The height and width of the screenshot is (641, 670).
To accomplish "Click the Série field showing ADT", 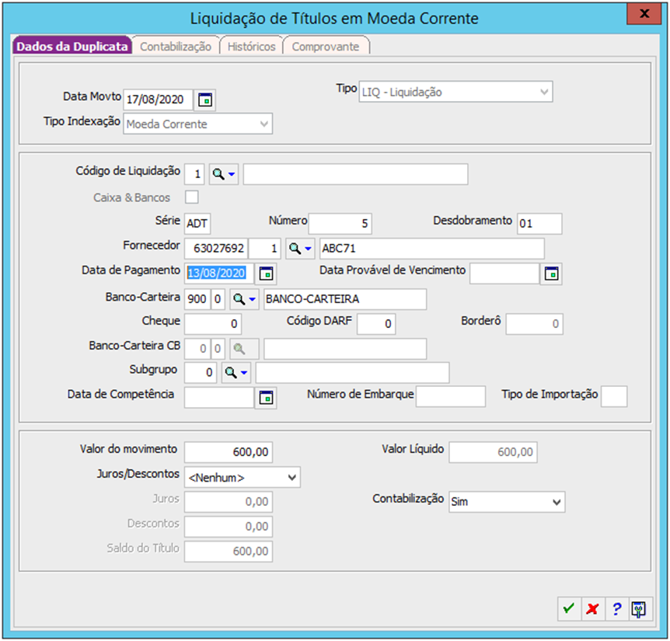I will point(197,223).
